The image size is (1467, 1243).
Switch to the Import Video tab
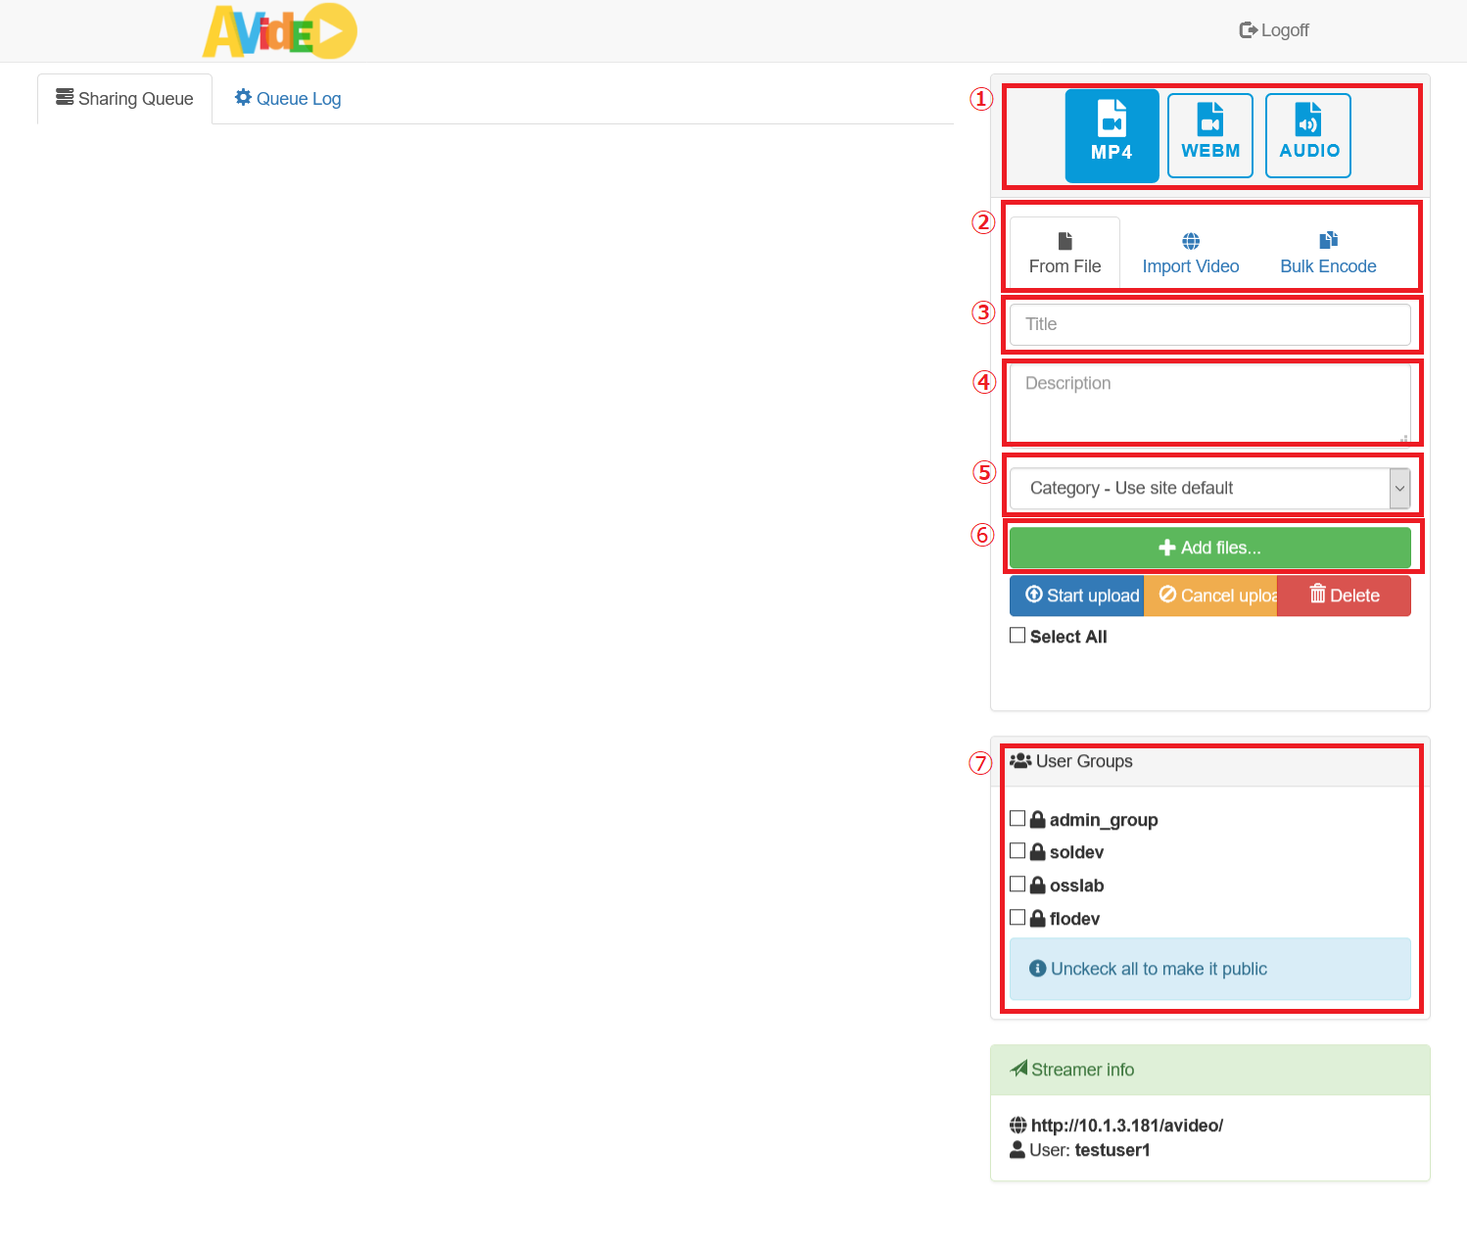click(x=1191, y=253)
